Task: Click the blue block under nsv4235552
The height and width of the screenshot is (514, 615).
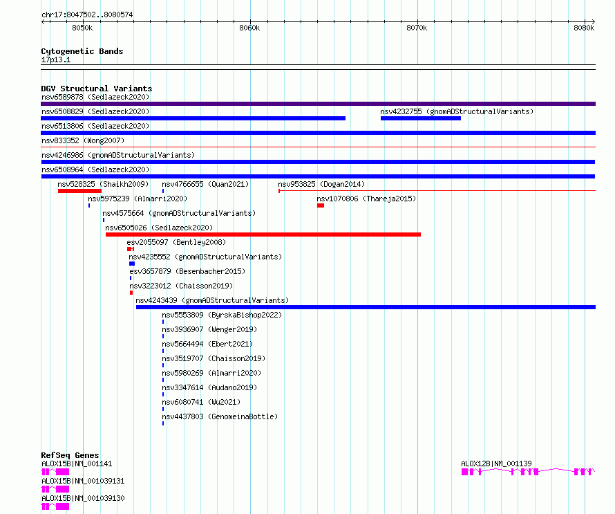Action: (x=132, y=264)
